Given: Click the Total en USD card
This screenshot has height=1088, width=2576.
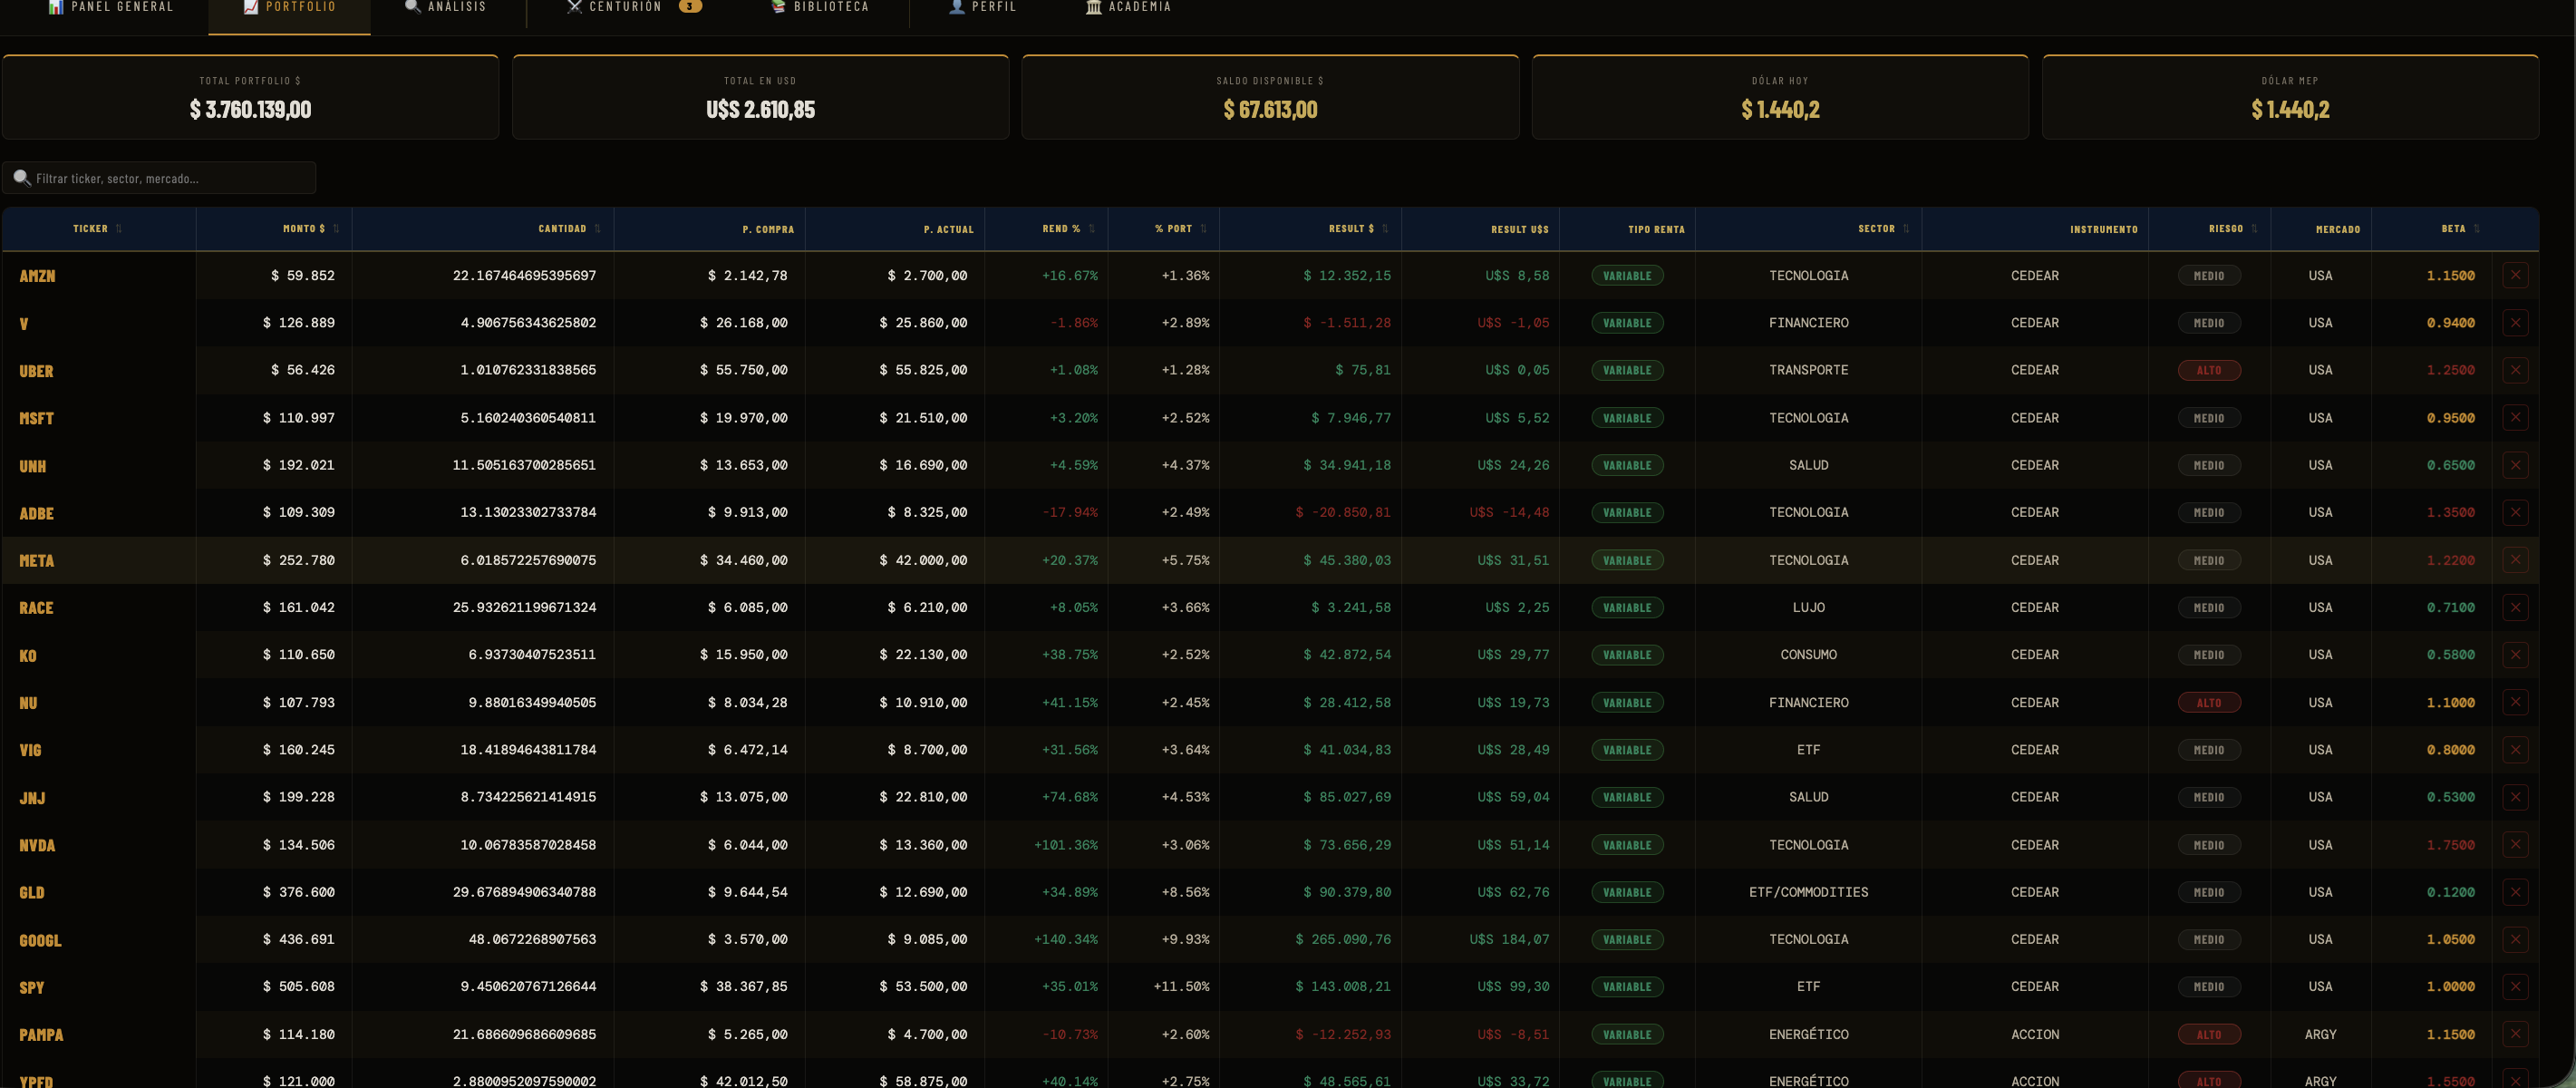Looking at the screenshot, I should (760, 97).
